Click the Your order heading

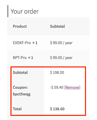coord(25,11)
